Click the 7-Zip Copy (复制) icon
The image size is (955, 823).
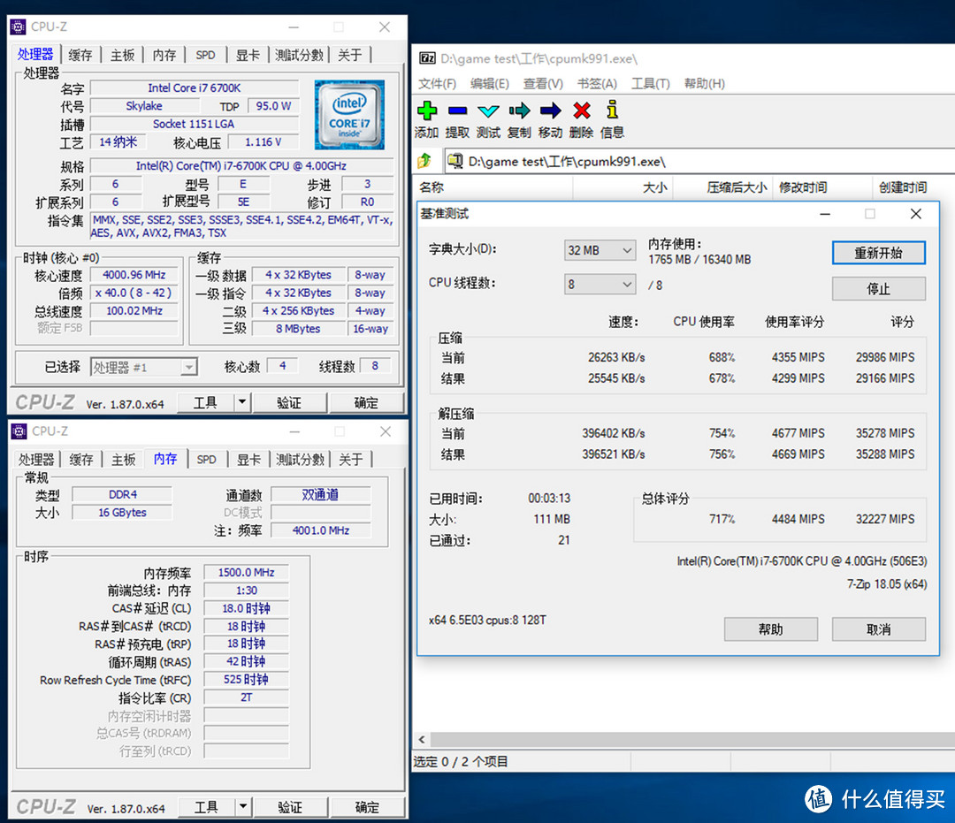point(520,110)
